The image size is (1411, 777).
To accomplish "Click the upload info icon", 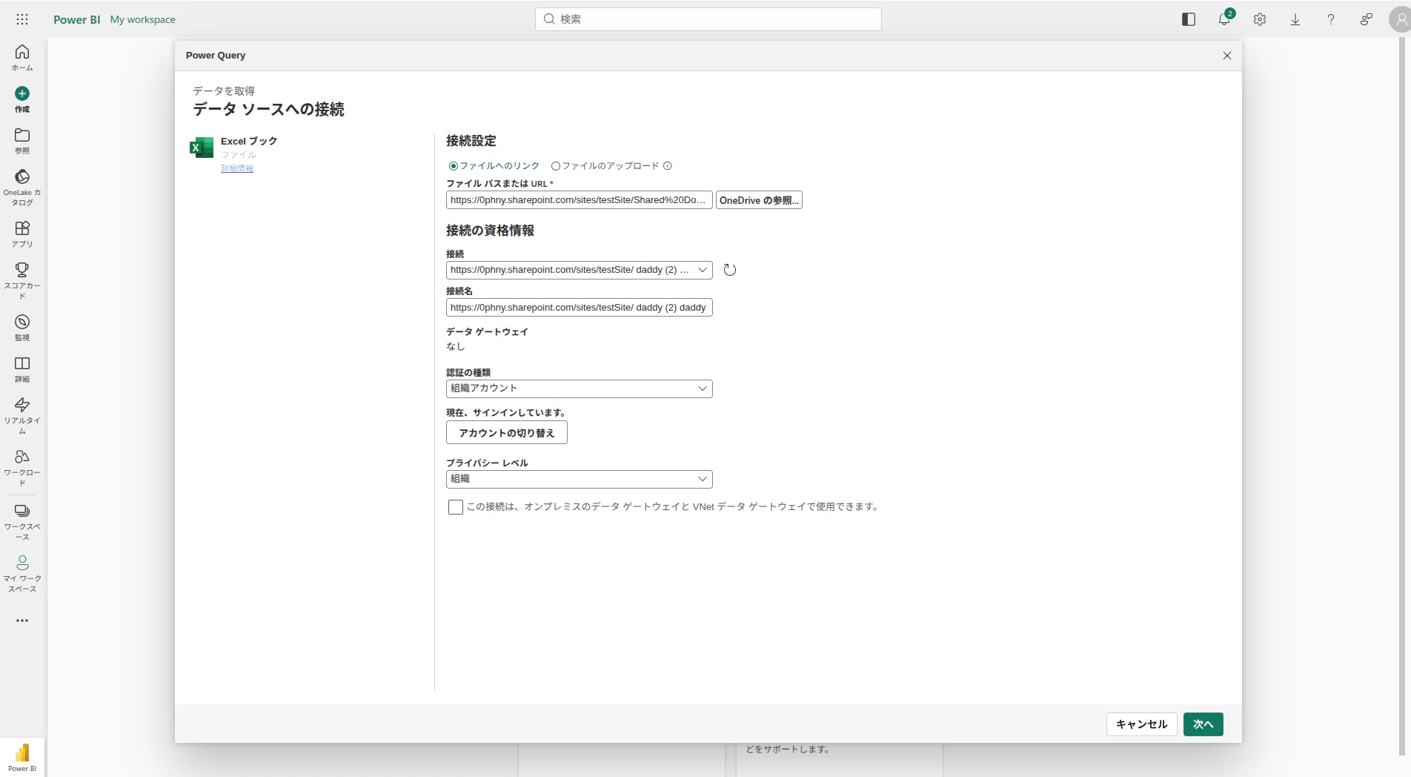I will [x=668, y=166].
